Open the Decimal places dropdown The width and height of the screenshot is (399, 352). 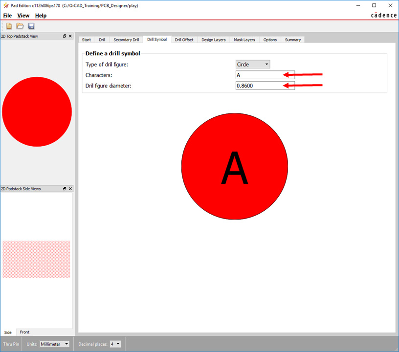coord(115,344)
